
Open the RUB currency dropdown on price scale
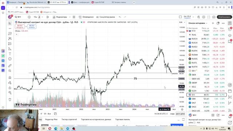[182, 22]
